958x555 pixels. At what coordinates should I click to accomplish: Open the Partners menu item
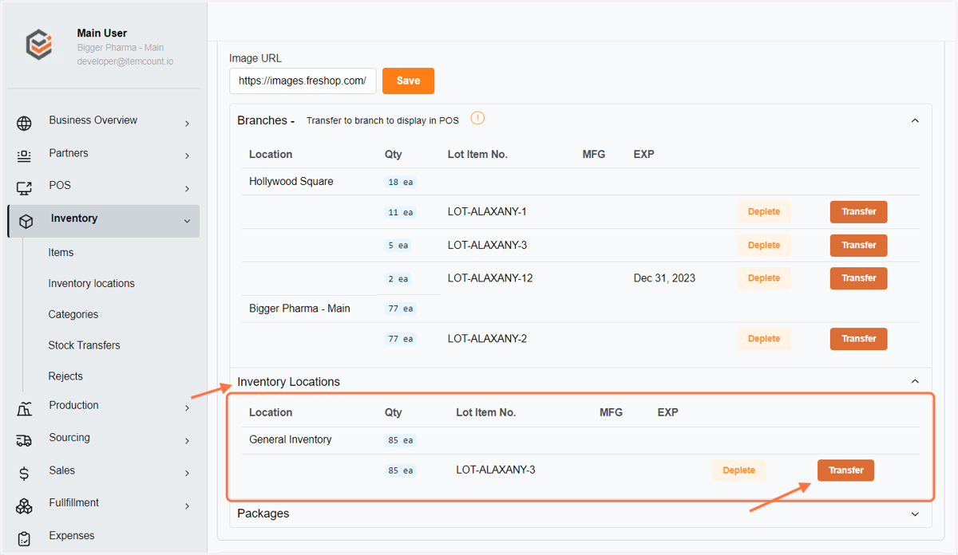tap(69, 153)
